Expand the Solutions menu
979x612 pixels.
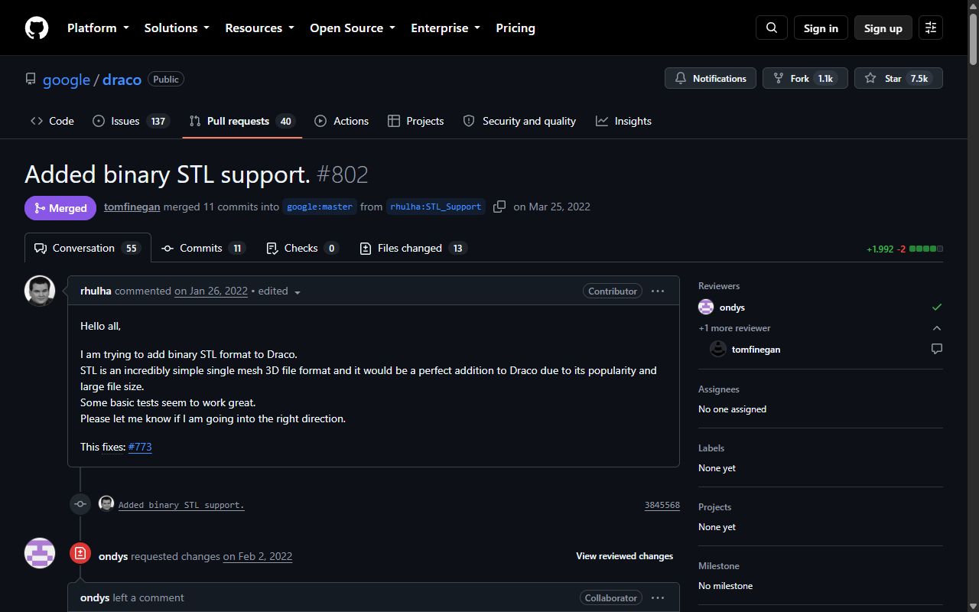pos(177,28)
